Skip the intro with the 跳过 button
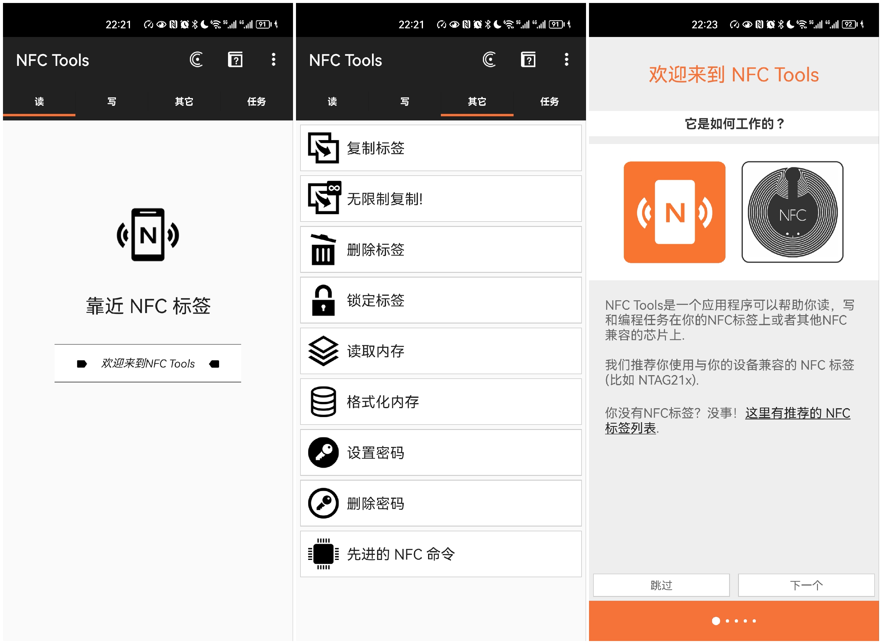The height and width of the screenshot is (644, 882). click(x=661, y=585)
